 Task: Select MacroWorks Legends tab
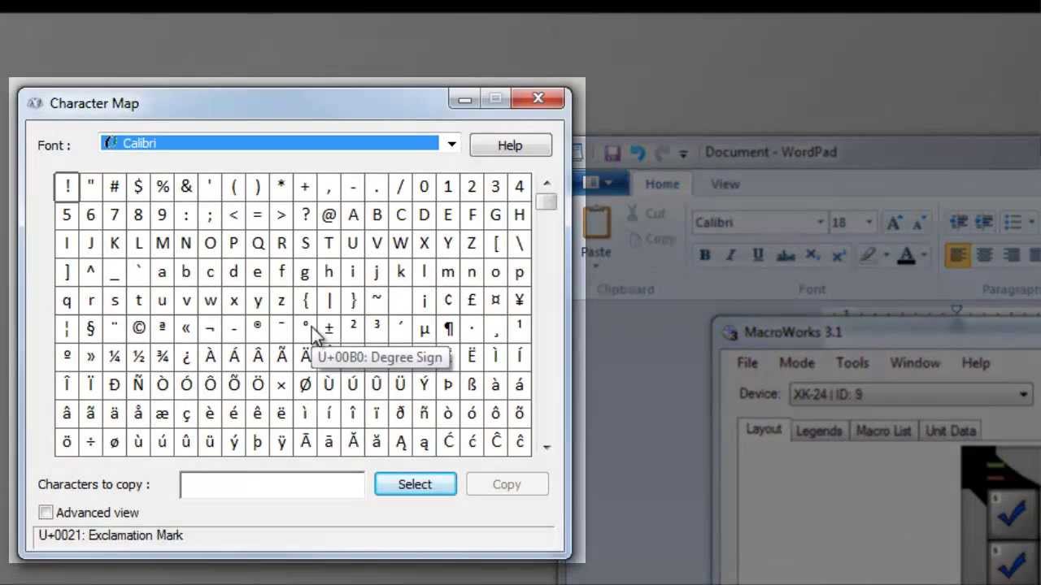click(819, 431)
